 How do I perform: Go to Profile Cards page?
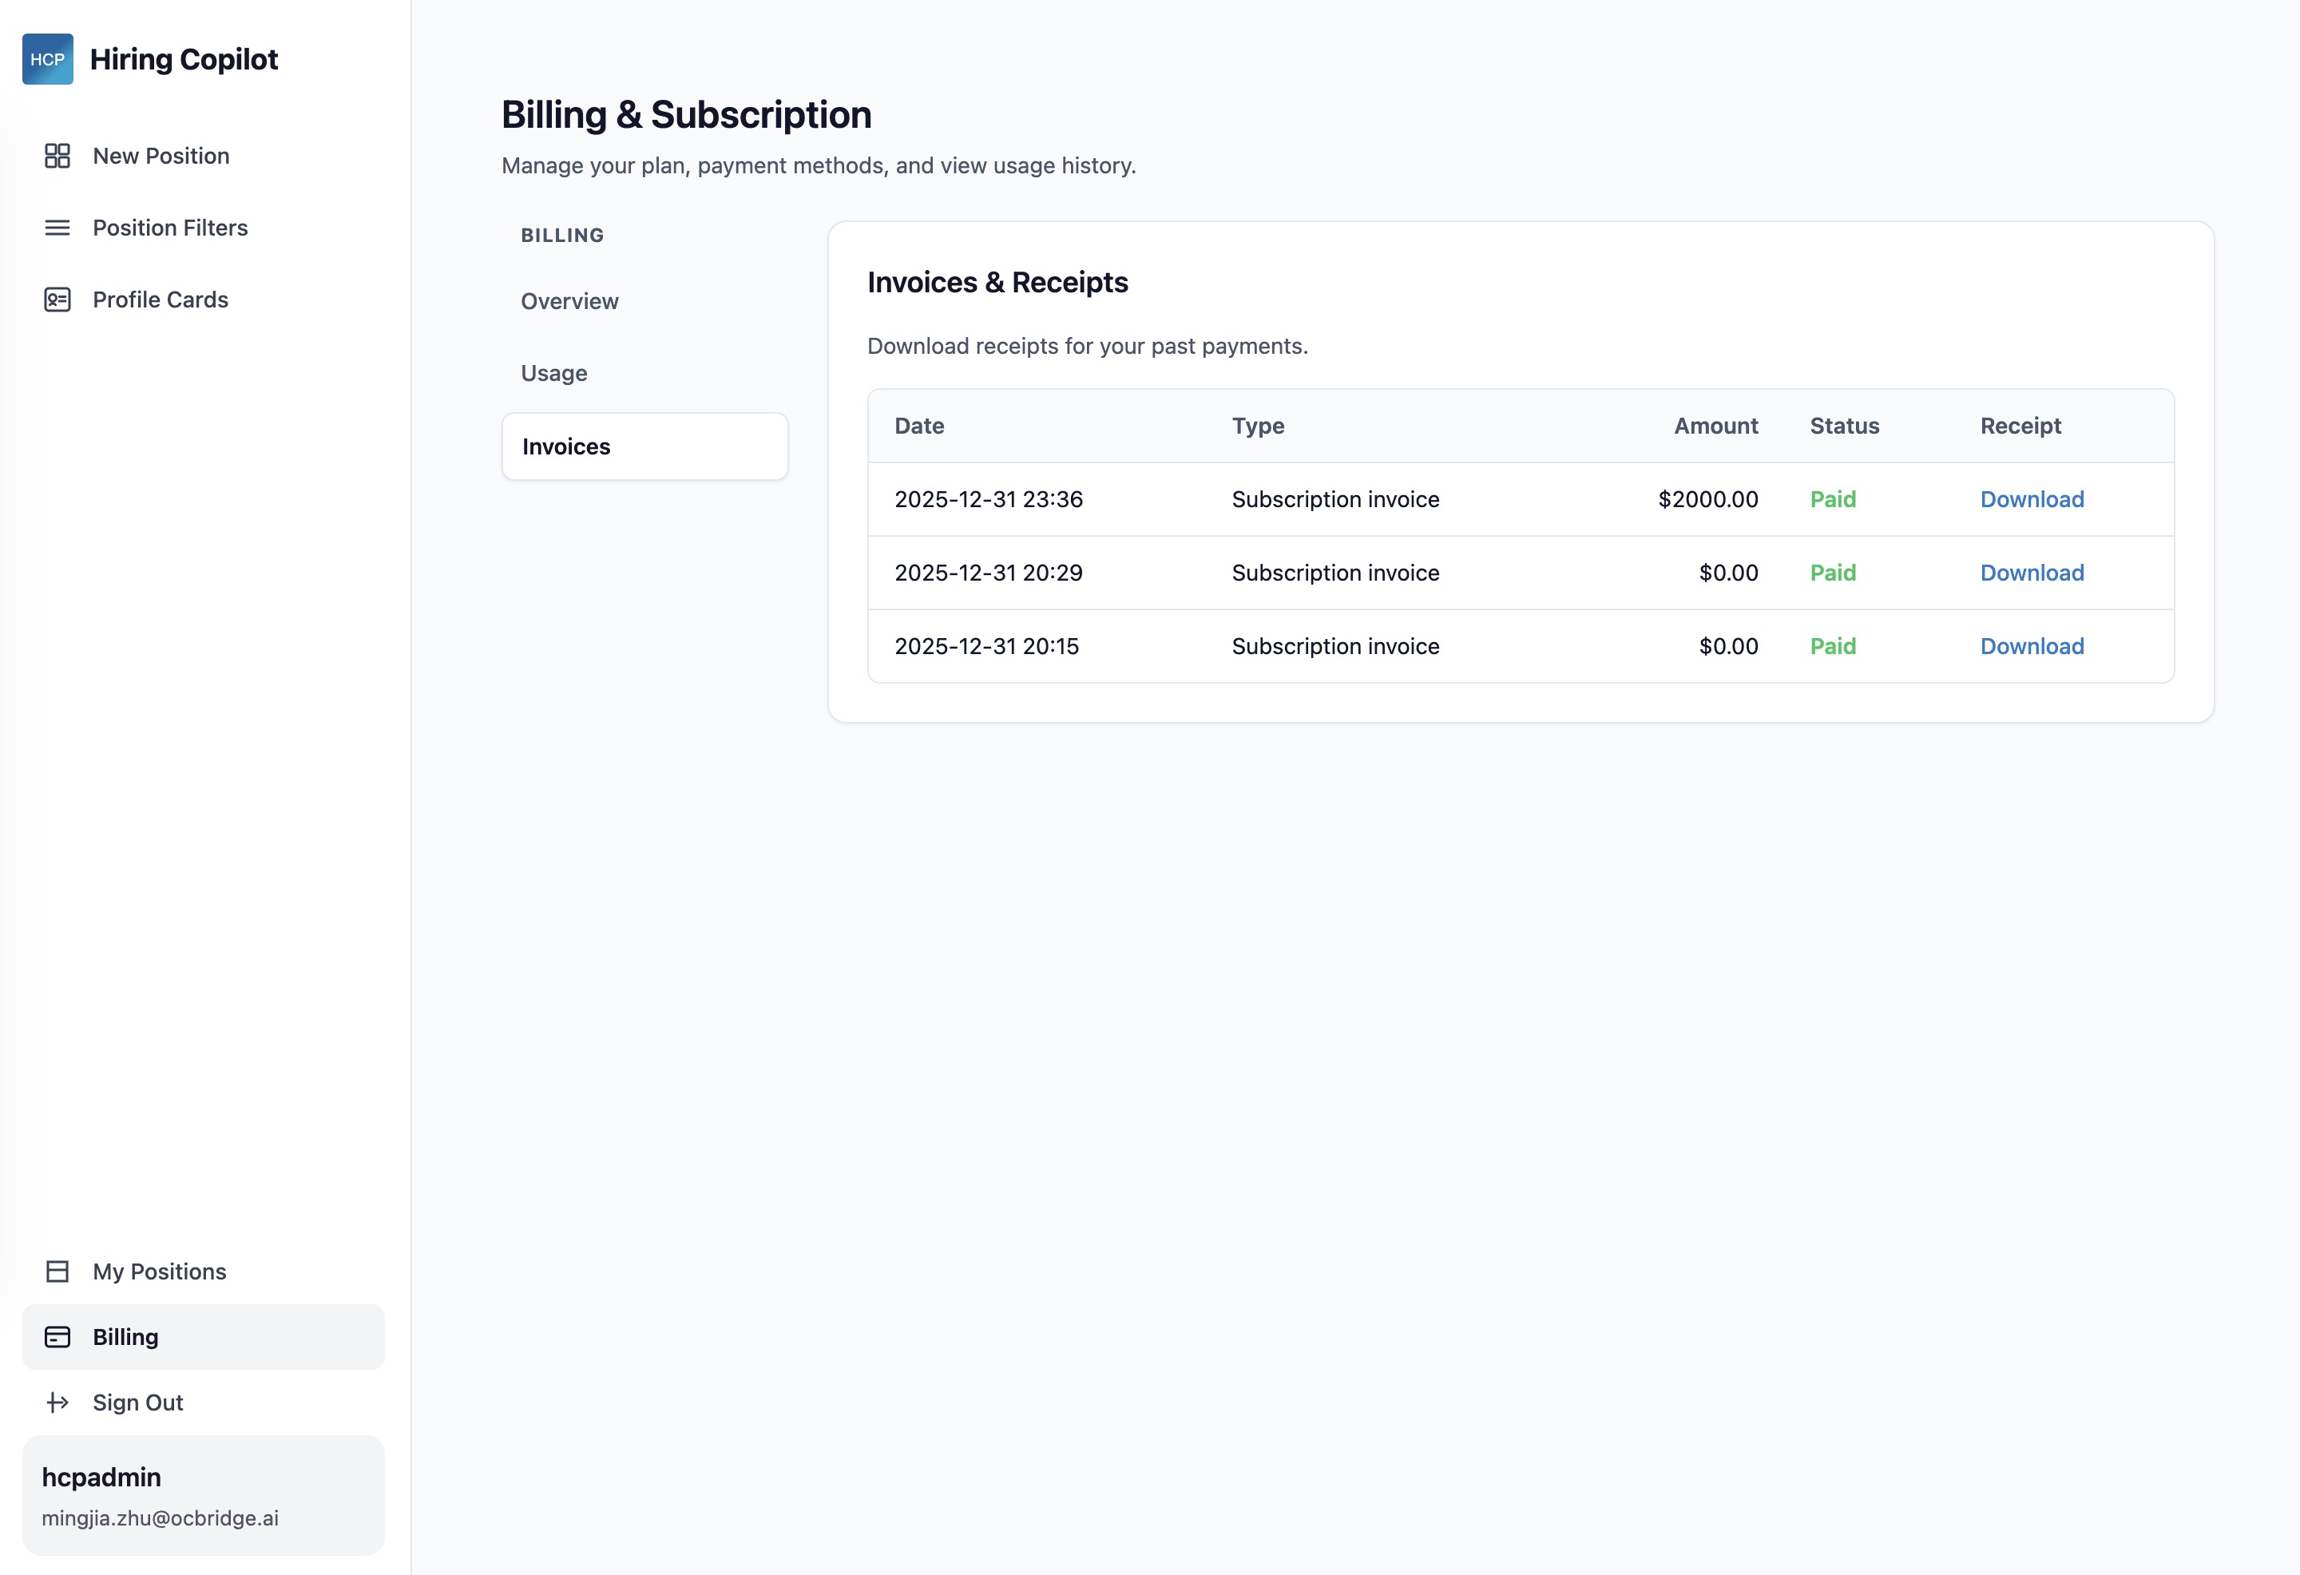click(161, 299)
